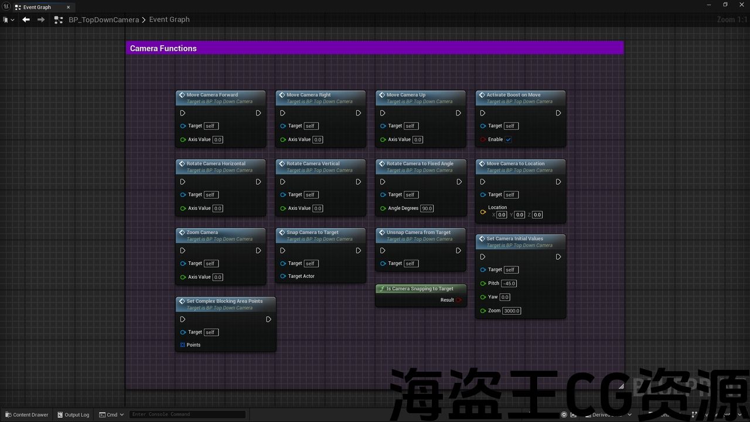Image resolution: width=750 pixels, height=422 pixels.
Task: Edit Axis Value field of Rotate Camera Vertical
Action: pyautogui.click(x=318, y=208)
